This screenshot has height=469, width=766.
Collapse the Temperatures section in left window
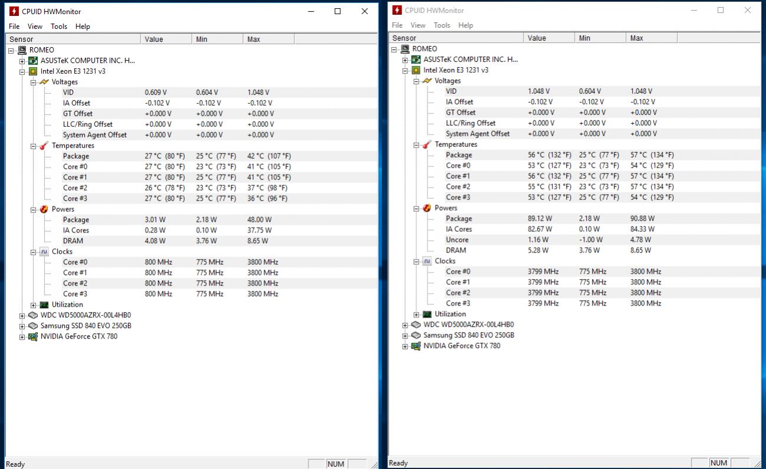[34, 146]
